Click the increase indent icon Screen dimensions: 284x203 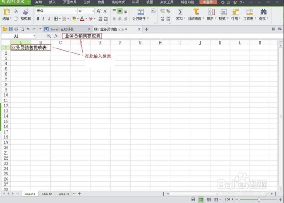point(106,18)
